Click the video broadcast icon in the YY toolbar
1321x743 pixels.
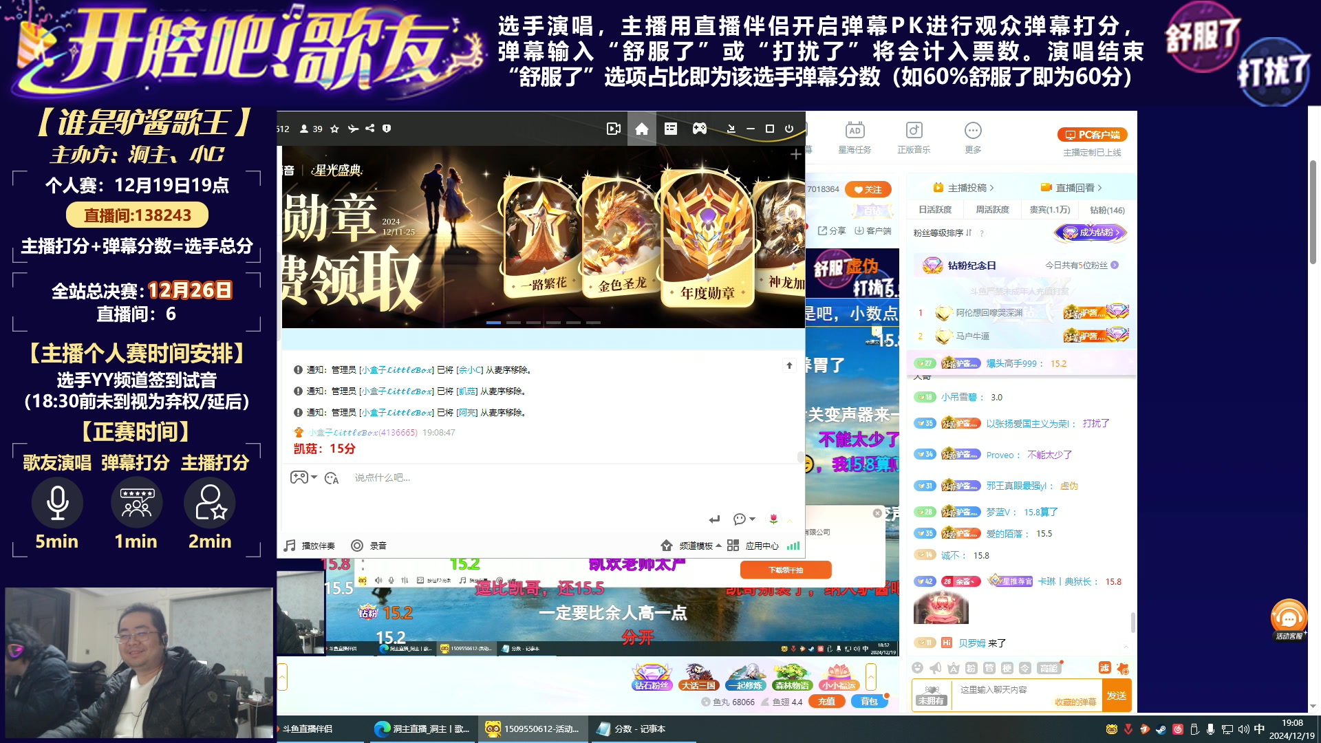614,129
